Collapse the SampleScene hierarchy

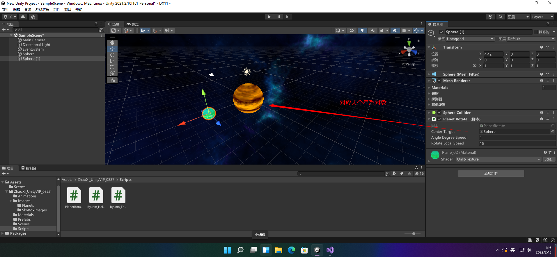tap(11, 35)
